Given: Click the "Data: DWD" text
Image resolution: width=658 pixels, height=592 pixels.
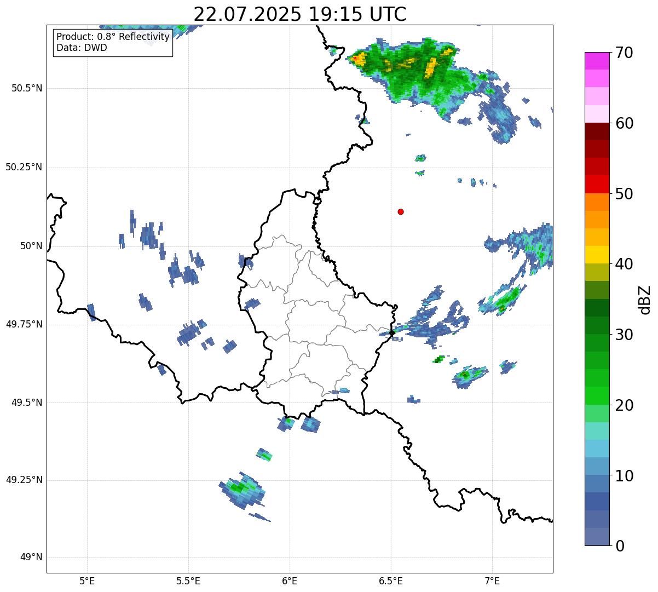Looking at the screenshot, I should coord(82,48).
